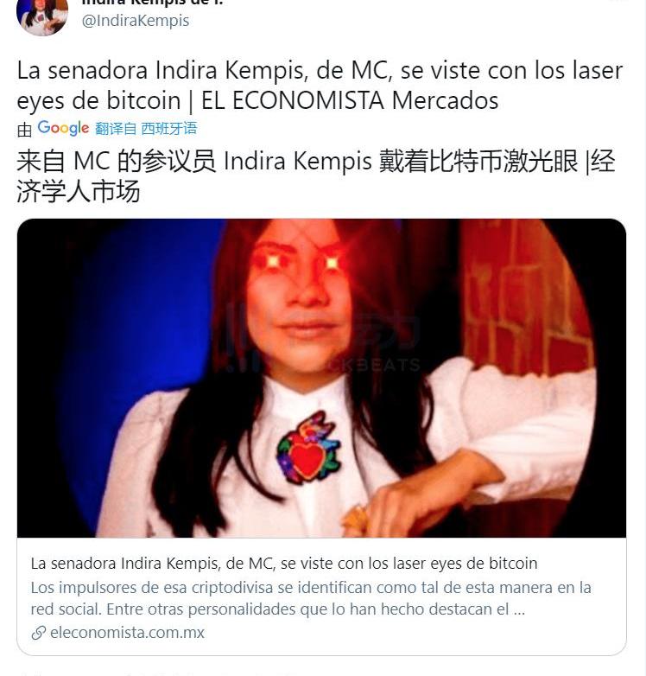The width and height of the screenshot is (646, 676).
Task: Click card description starting 'Los impulsores'
Action: click(311, 587)
